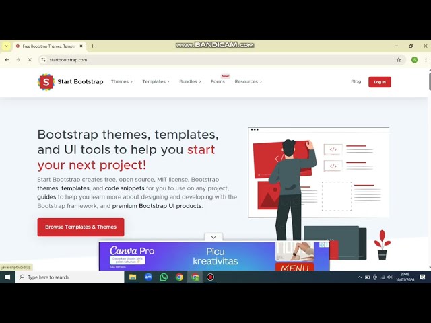Click the volume icon in system tray

[x=389, y=277]
